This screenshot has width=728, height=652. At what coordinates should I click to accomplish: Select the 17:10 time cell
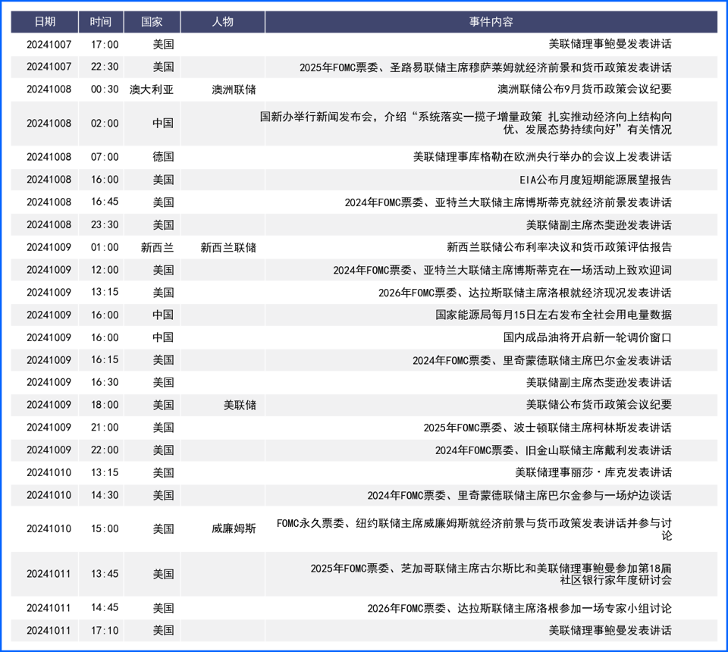click(105, 630)
